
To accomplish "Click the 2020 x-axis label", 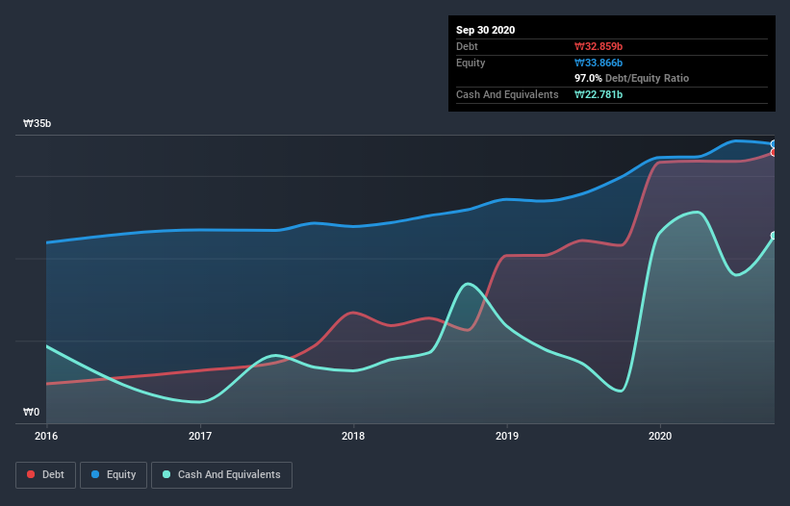I will tap(660, 436).
